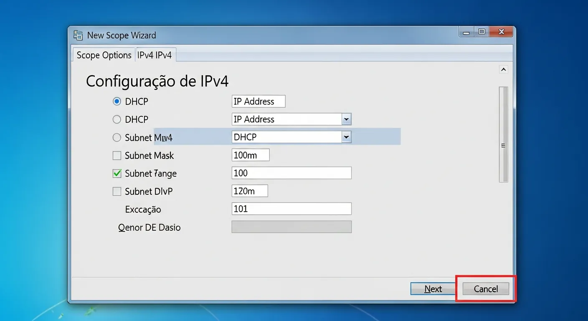Click the IP Address text field beside first DHCP
This screenshot has width=588, height=321.
pyautogui.click(x=259, y=102)
